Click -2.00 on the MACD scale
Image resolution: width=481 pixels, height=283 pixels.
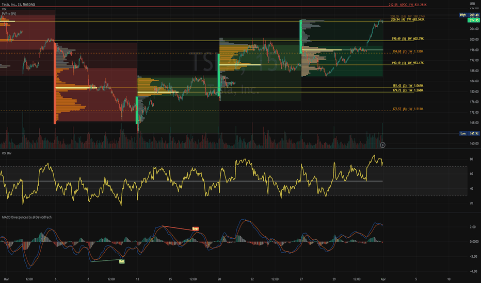pyautogui.click(x=473, y=257)
